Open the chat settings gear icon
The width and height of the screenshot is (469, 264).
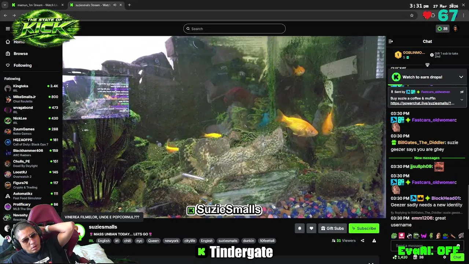(444, 257)
